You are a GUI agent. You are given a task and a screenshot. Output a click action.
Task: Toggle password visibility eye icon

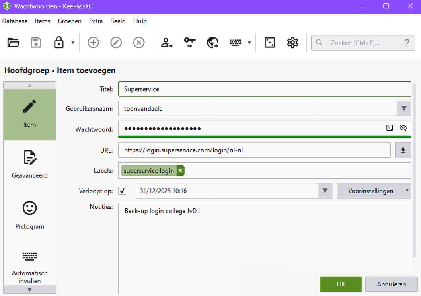click(403, 128)
